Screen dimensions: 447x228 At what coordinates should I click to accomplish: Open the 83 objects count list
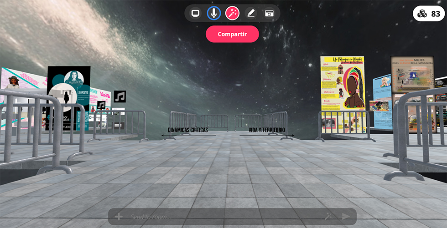[428, 14]
